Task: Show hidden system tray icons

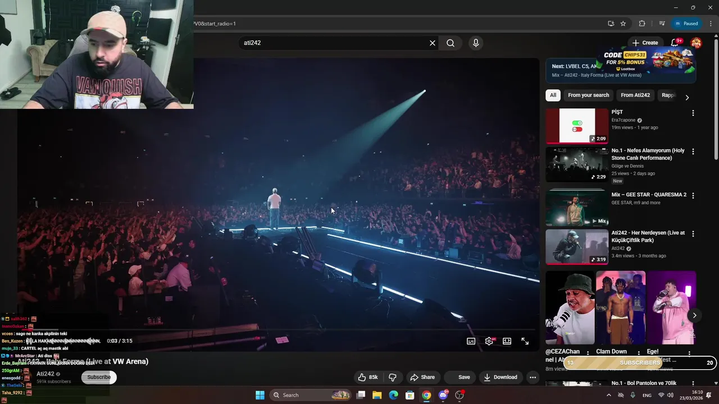Action: tap(608, 395)
